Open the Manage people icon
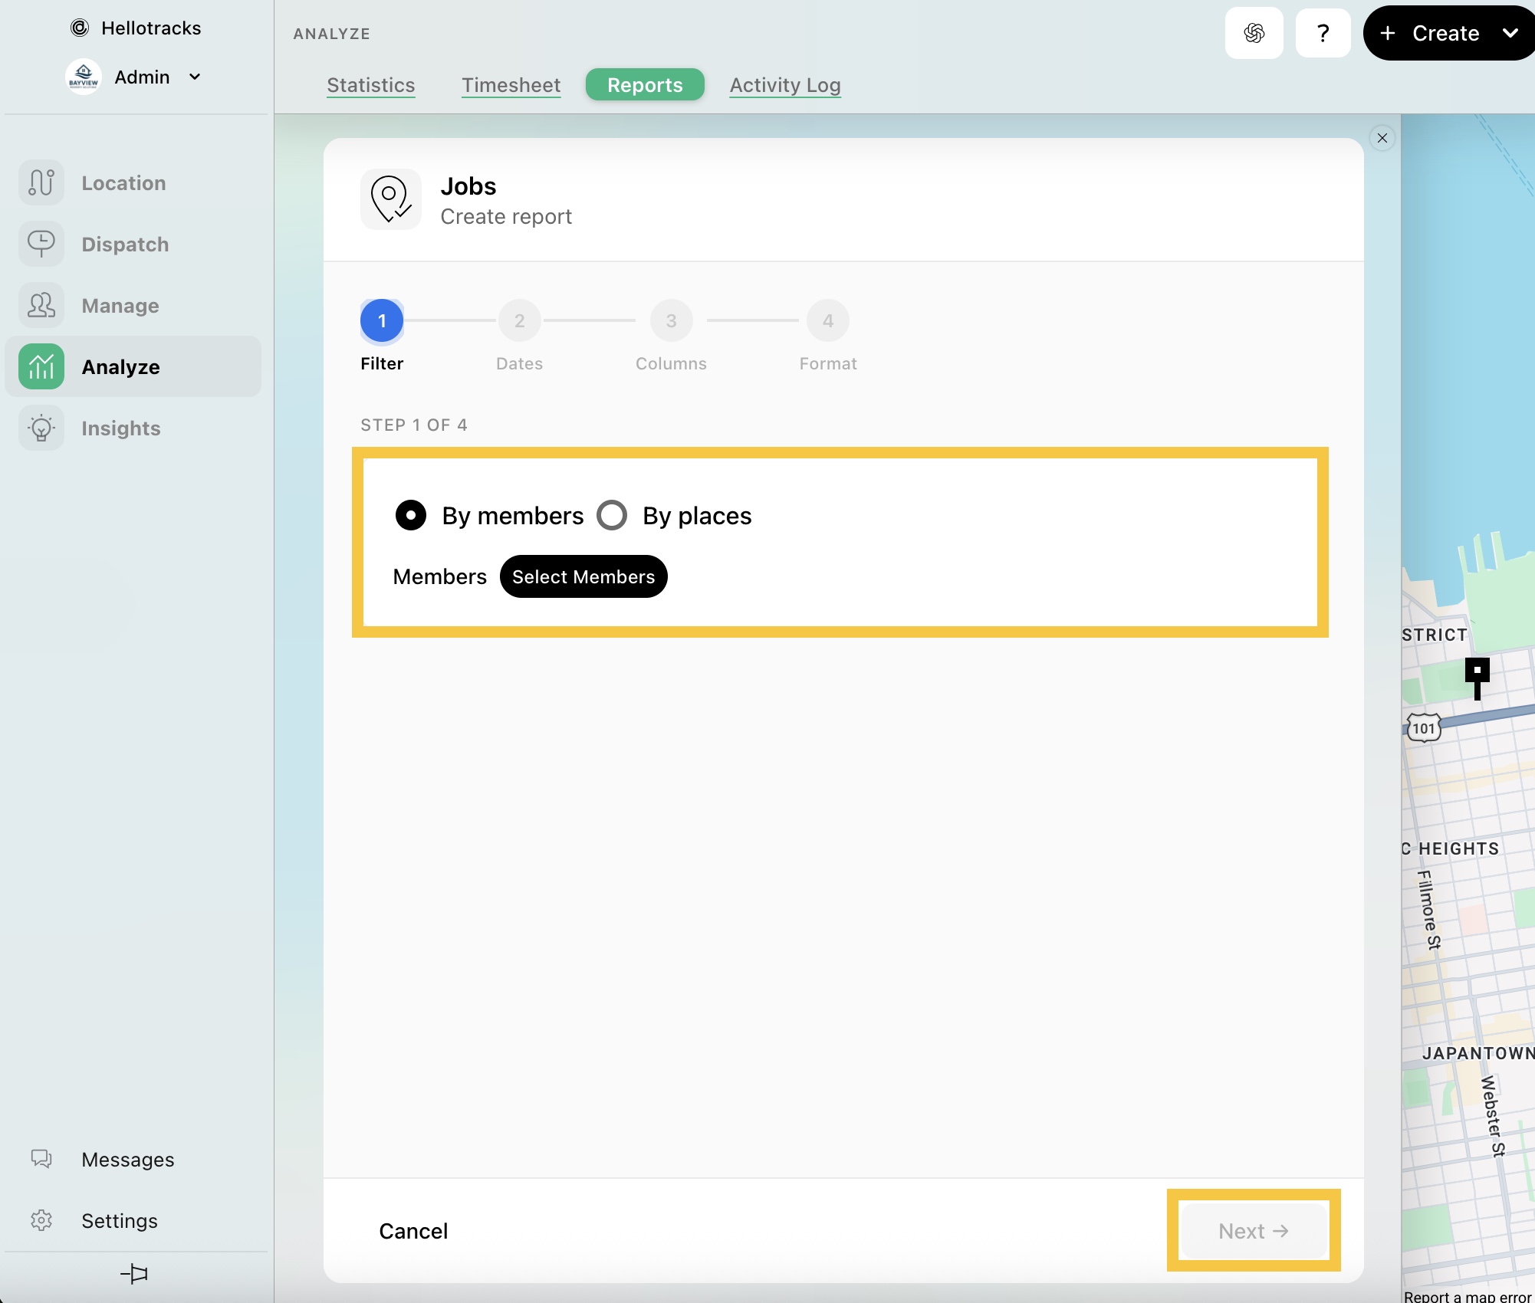This screenshot has width=1535, height=1303. [41, 306]
